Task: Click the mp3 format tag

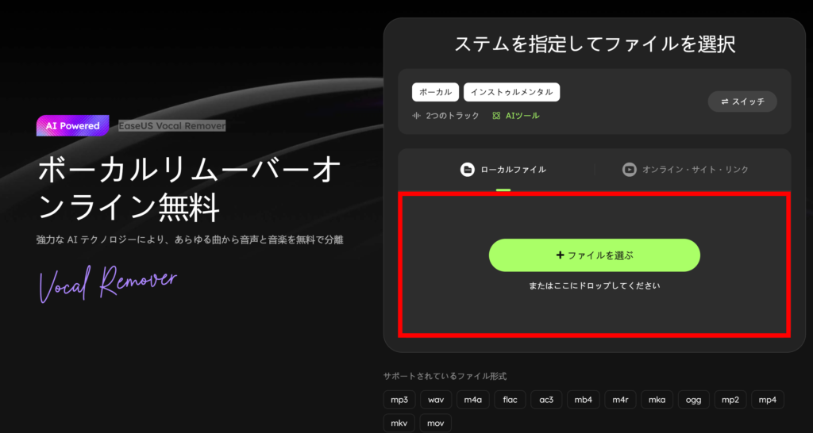Action: 399,399
